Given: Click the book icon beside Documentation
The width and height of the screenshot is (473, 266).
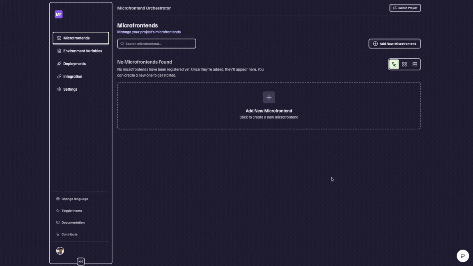Looking at the screenshot, I should pyautogui.click(x=57, y=222).
